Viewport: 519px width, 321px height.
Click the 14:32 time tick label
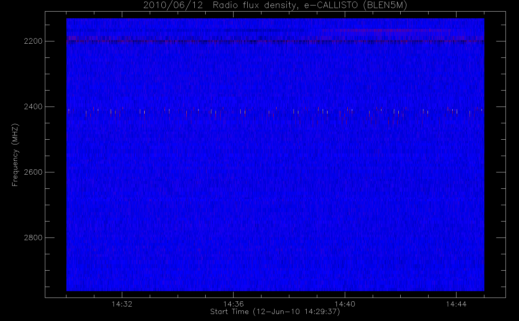click(x=122, y=304)
